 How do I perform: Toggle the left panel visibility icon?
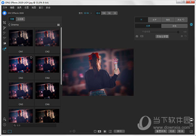pyautogui.click(x=5, y=131)
